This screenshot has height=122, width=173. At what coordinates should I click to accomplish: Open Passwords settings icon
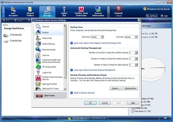(38, 38)
